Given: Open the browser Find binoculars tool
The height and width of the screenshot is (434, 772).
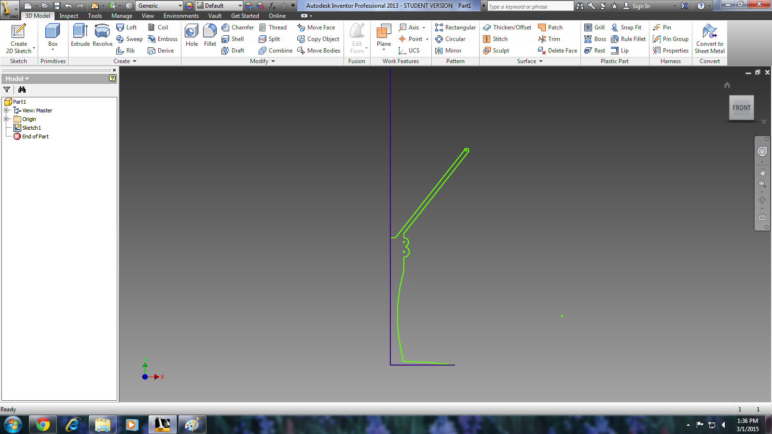Looking at the screenshot, I should (x=22, y=90).
